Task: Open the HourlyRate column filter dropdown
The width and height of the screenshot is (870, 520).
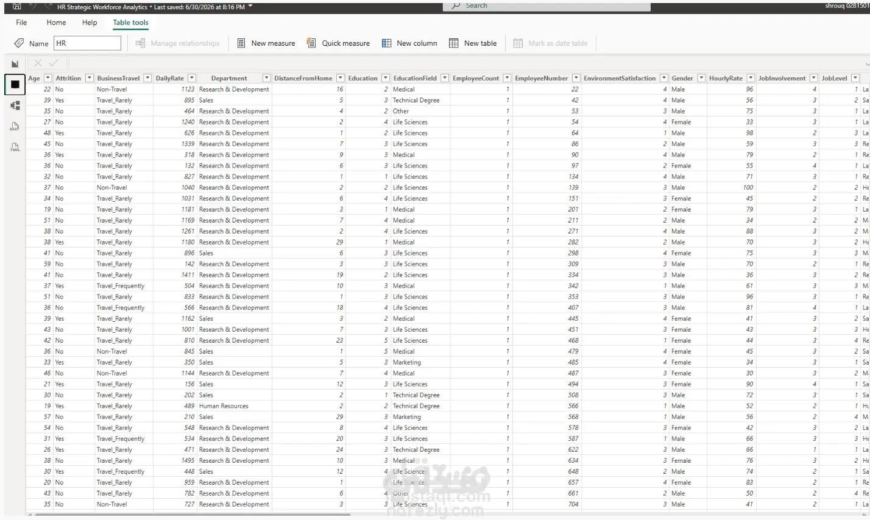Action: click(x=751, y=78)
